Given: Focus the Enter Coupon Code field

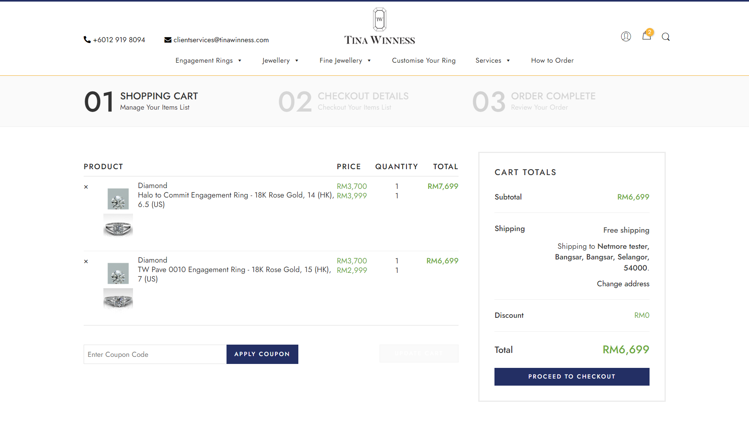Looking at the screenshot, I should 155,354.
